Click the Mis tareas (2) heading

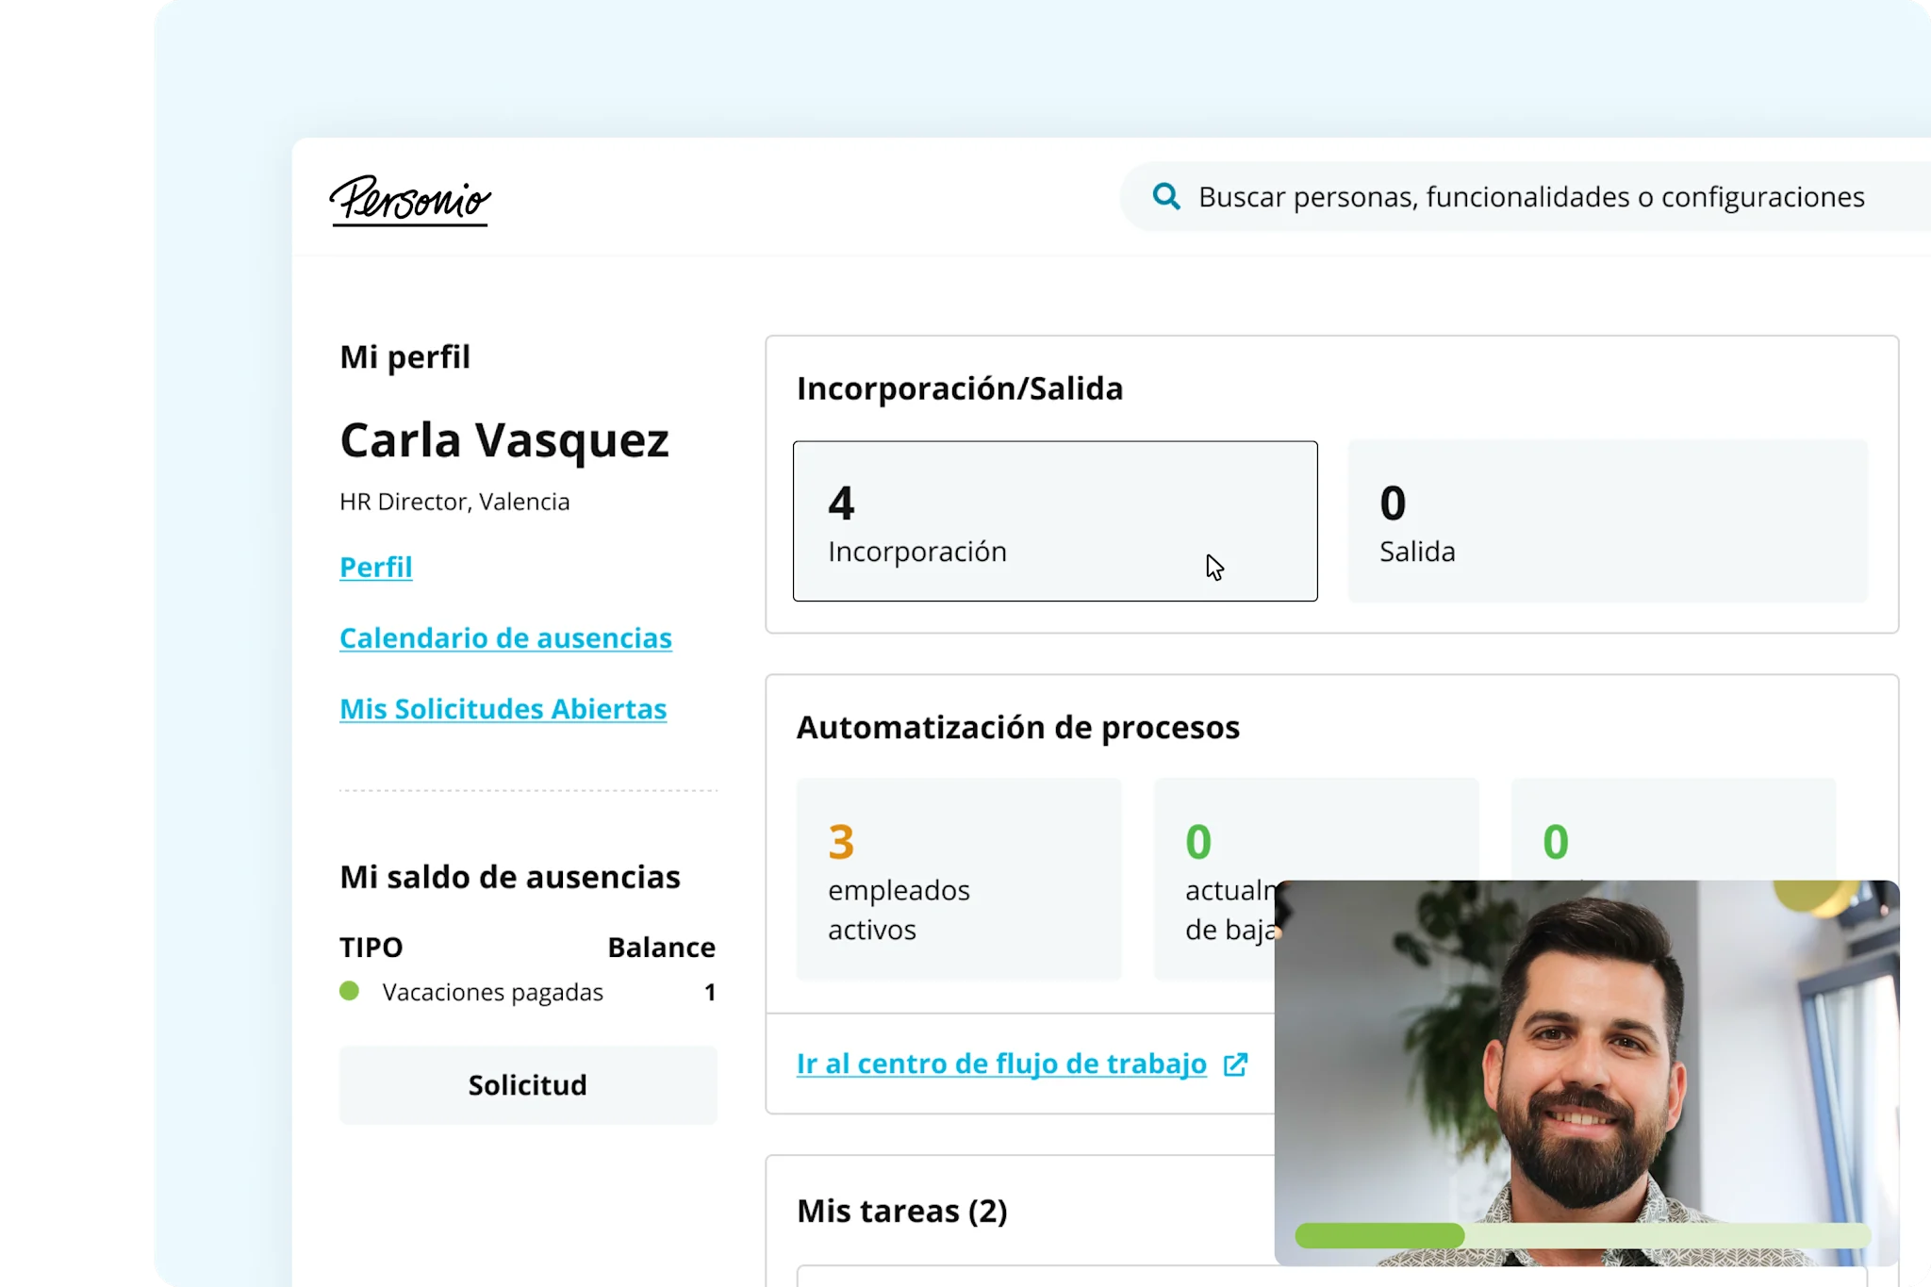[901, 1211]
